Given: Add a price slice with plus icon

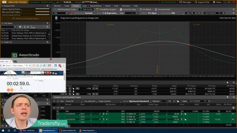Looking at the screenshot, I should click(227, 82).
